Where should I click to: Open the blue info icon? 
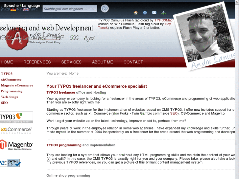(x=145, y=12)
